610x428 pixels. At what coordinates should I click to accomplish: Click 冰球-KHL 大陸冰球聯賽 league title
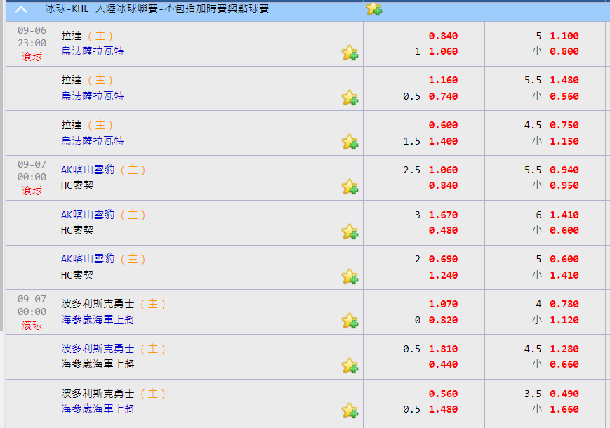coord(157,8)
